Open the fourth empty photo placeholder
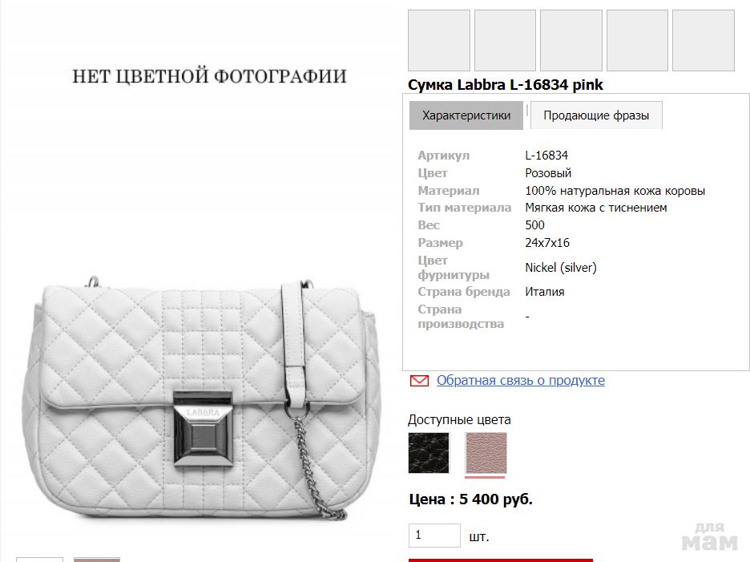This screenshot has width=750, height=562. pos(637,41)
